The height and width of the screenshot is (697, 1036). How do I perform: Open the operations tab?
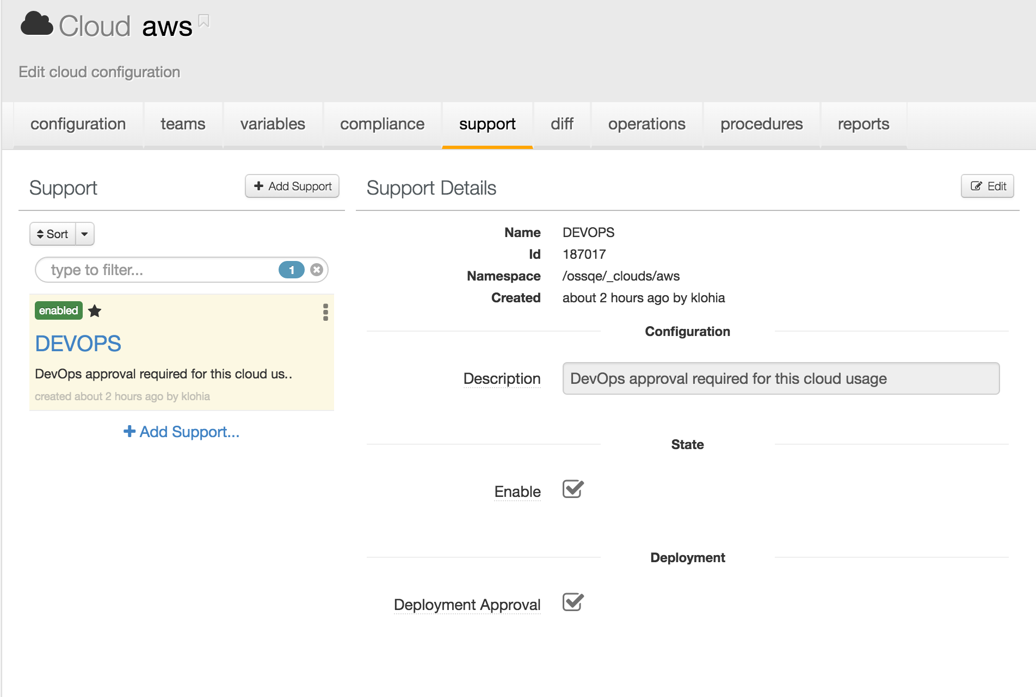(x=646, y=124)
